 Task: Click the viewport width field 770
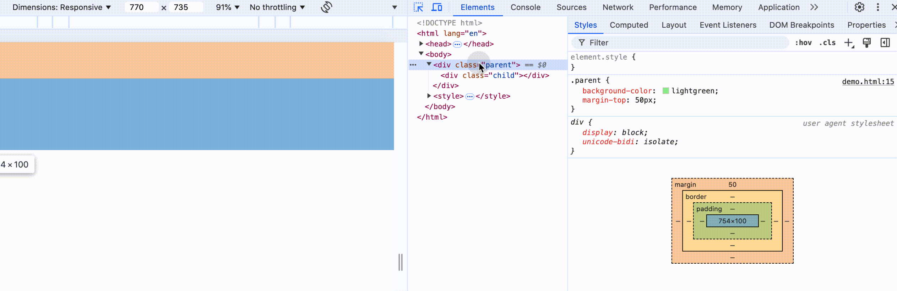(x=141, y=7)
